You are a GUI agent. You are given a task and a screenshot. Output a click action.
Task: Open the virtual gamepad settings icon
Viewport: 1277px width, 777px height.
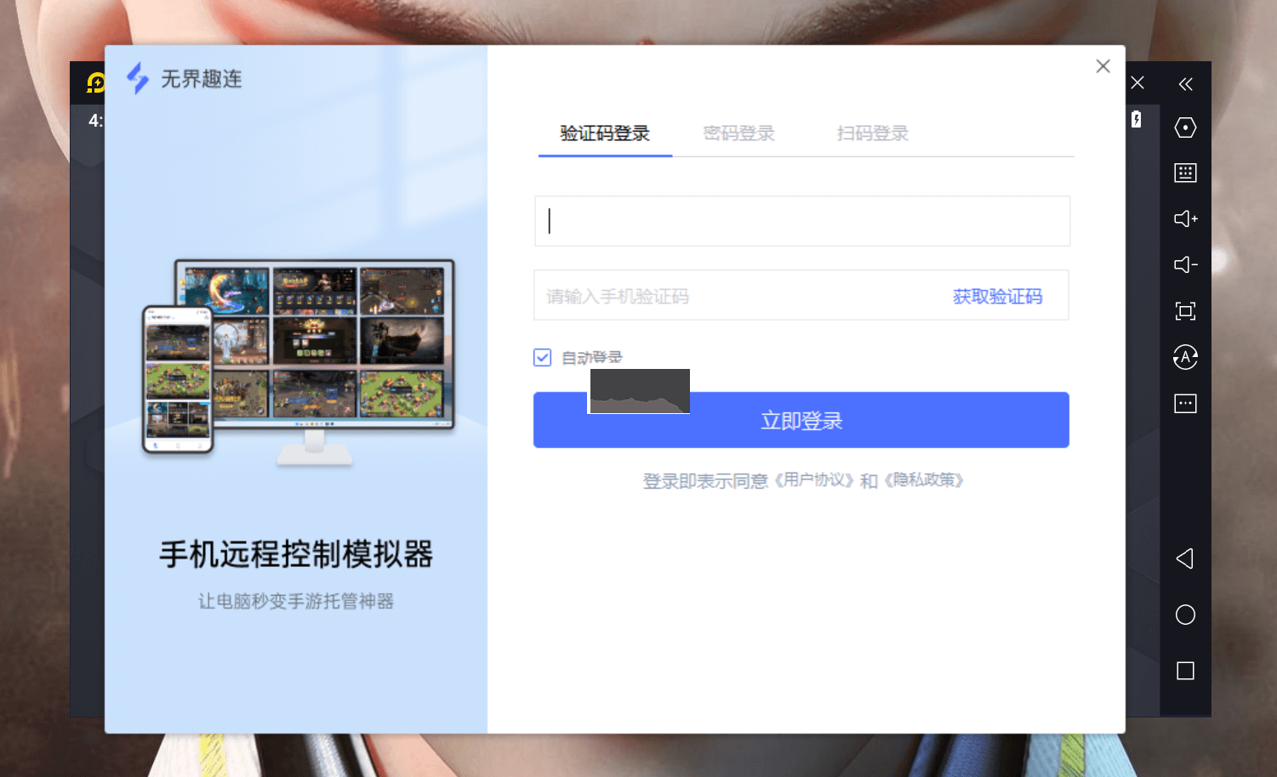click(x=1185, y=128)
